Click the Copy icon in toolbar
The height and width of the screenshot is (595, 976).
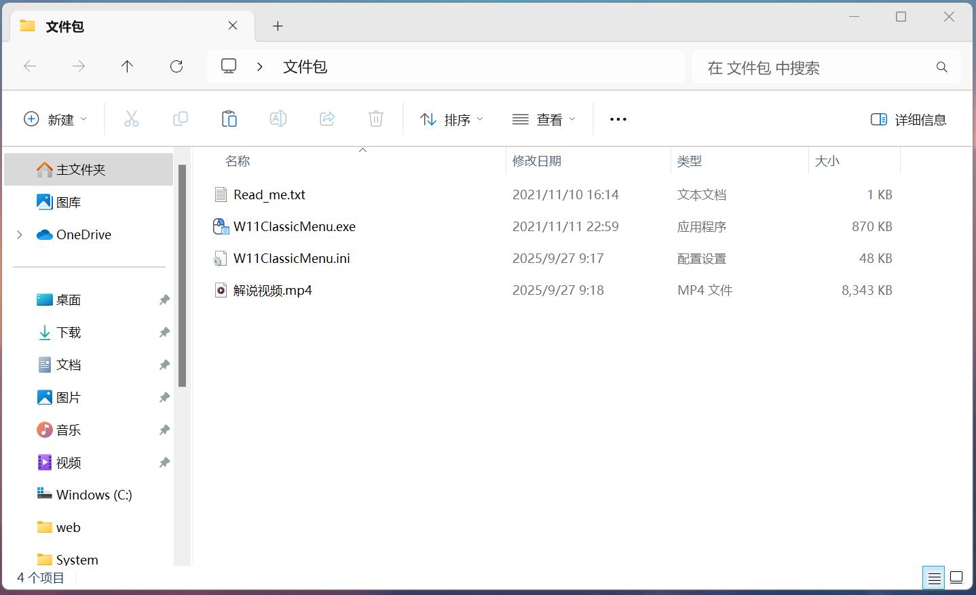[181, 119]
